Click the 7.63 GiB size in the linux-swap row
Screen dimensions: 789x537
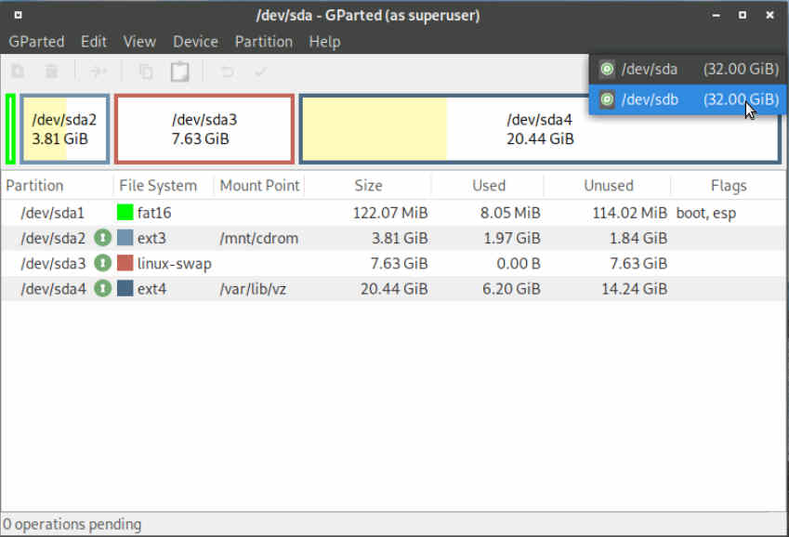coord(399,263)
